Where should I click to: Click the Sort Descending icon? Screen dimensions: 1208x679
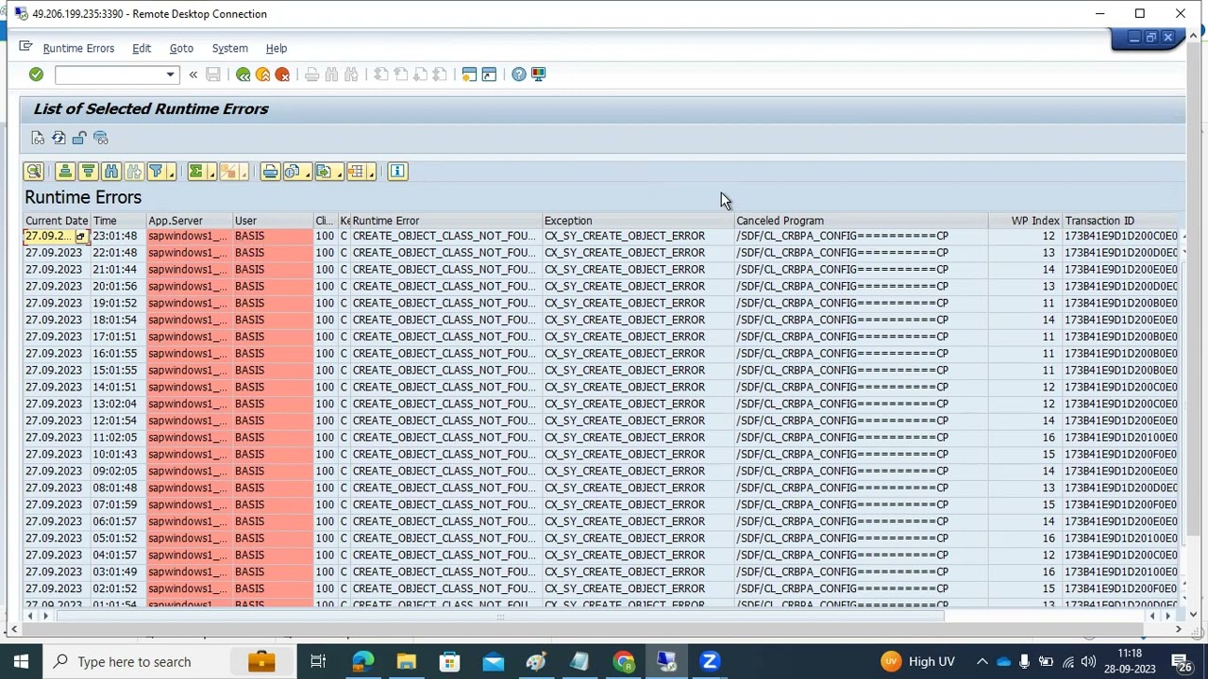point(88,172)
